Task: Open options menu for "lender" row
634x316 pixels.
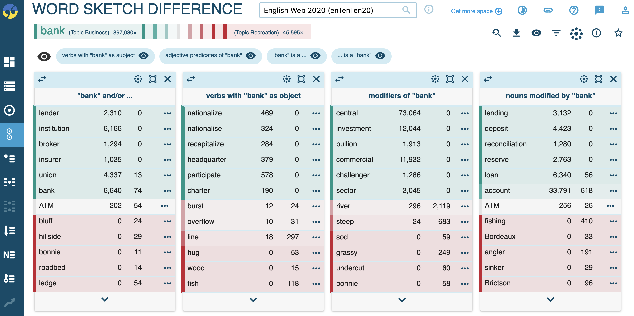Action: pos(168,113)
